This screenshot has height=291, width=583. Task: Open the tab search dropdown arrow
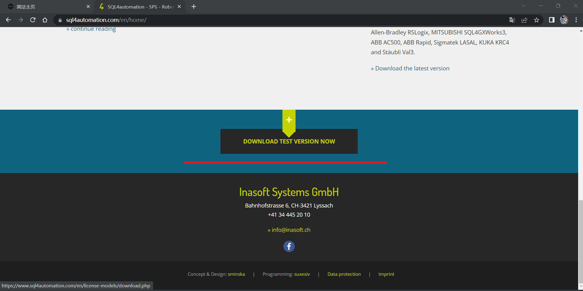pyautogui.click(x=523, y=6)
